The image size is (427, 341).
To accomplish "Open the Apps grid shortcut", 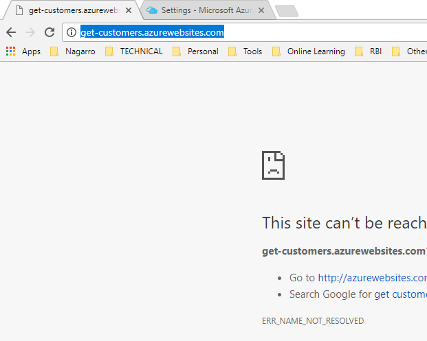I will click(23, 51).
